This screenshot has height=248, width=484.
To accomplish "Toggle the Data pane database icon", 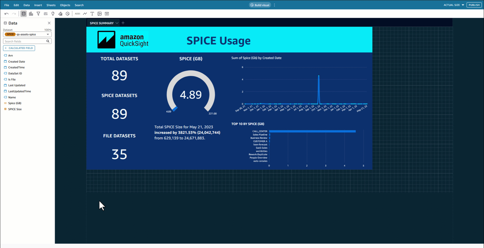I will [24, 14].
